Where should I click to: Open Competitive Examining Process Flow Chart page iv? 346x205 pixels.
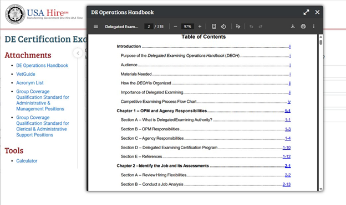pos(289,102)
